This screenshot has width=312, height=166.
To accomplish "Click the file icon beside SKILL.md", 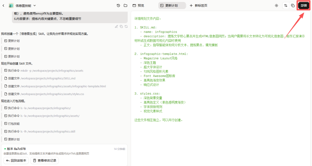I will point(6,78).
